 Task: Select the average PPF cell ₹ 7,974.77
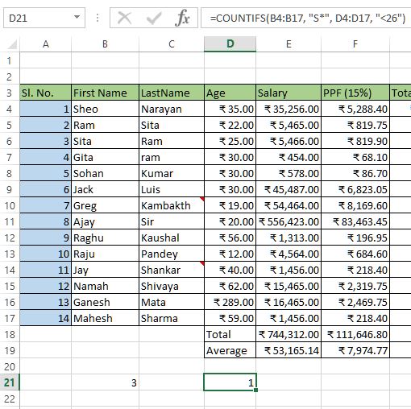355,350
